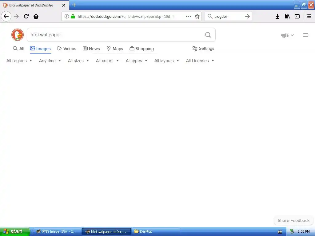Expand the All types filter
Screen dimensions: 315x236
(137, 61)
